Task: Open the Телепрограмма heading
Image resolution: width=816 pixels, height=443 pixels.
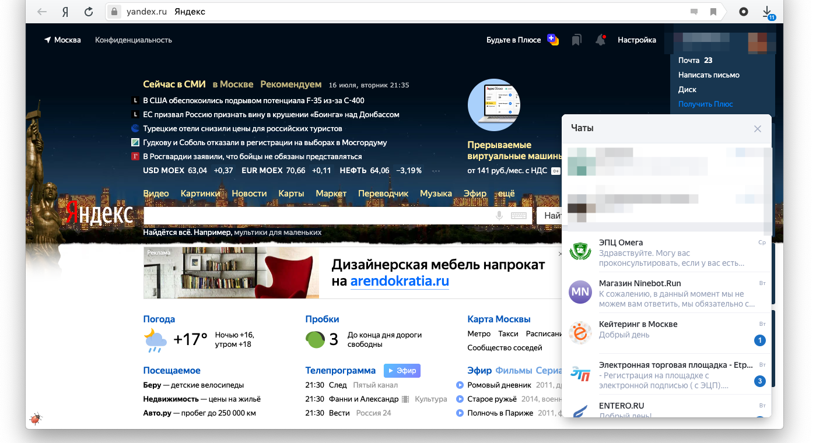Action: [x=340, y=370]
